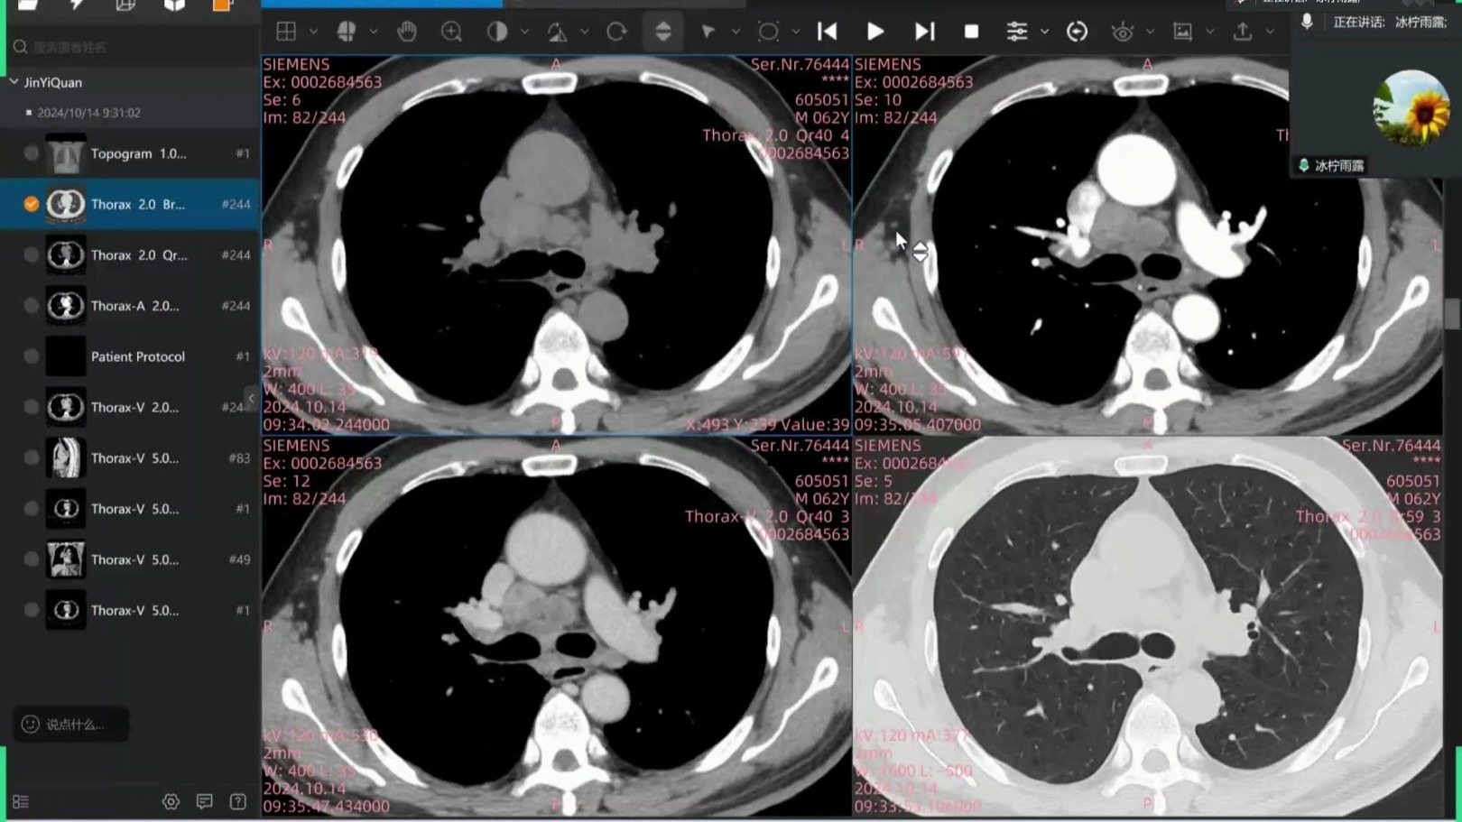Image resolution: width=1462 pixels, height=822 pixels.
Task: Open the viewport layout grid tool
Action: click(286, 32)
